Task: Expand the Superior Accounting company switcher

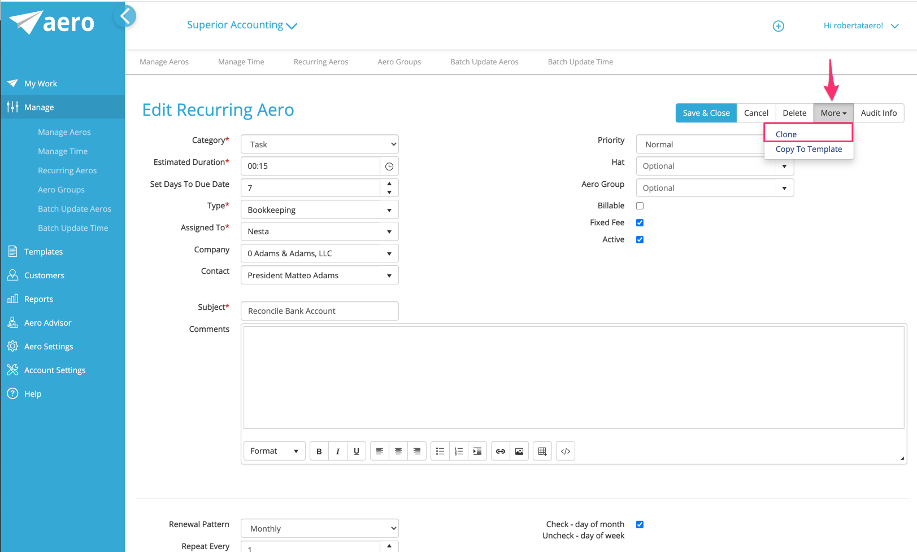Action: point(242,25)
